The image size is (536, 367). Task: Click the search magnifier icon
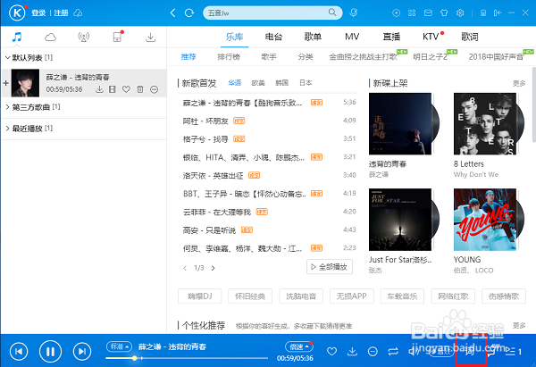332,13
